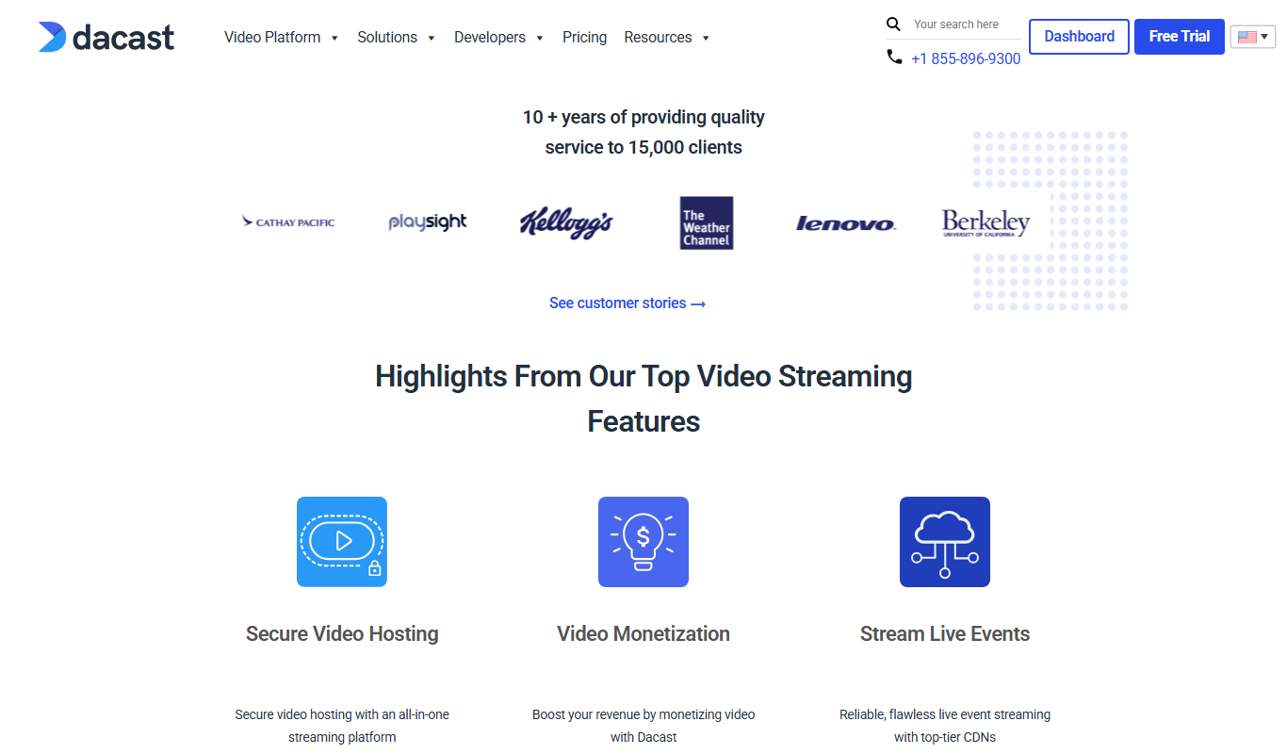Open the Dashboard button
1287x754 pixels.
[x=1079, y=37]
